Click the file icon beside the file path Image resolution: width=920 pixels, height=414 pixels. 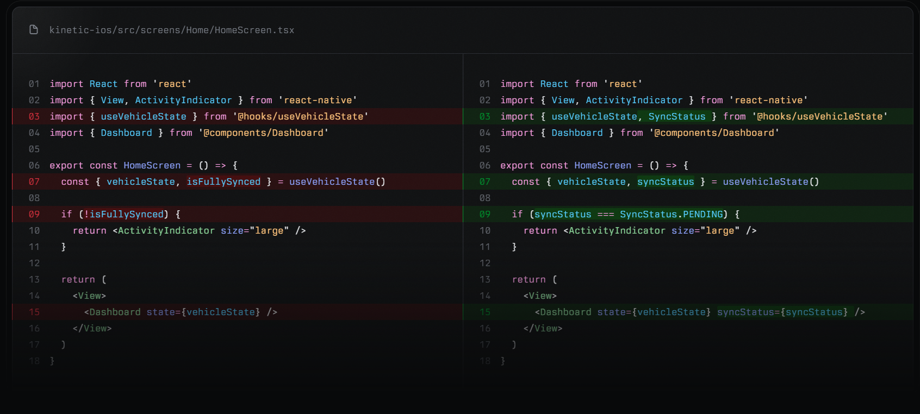pos(34,30)
